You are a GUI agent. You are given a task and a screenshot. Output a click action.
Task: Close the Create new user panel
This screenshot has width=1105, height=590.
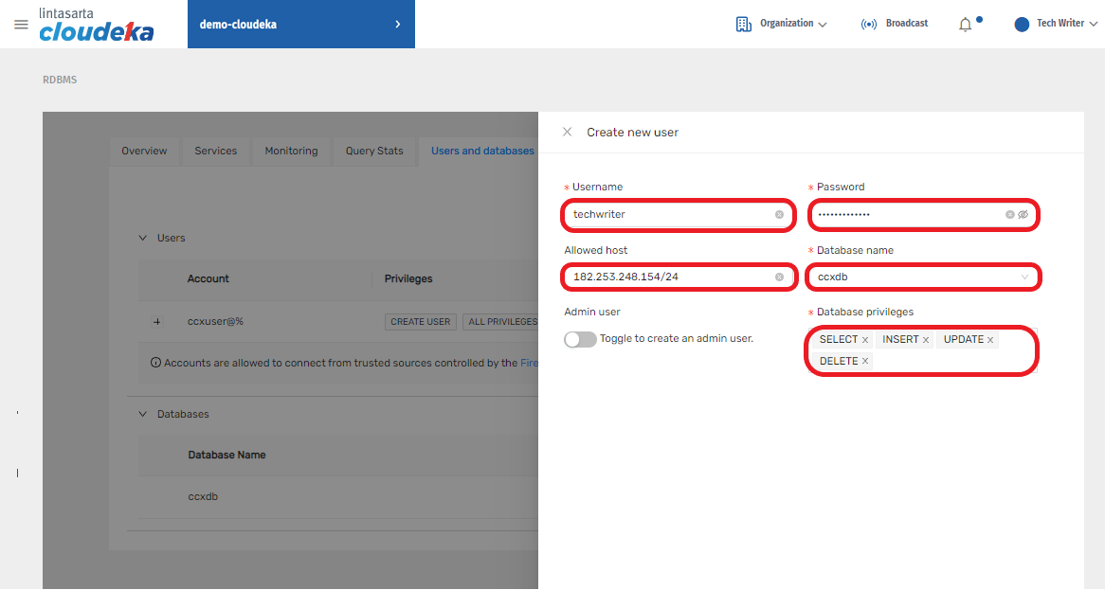tap(567, 132)
